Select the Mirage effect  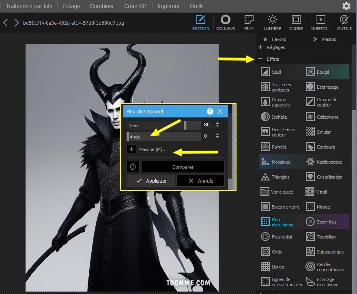(318, 207)
